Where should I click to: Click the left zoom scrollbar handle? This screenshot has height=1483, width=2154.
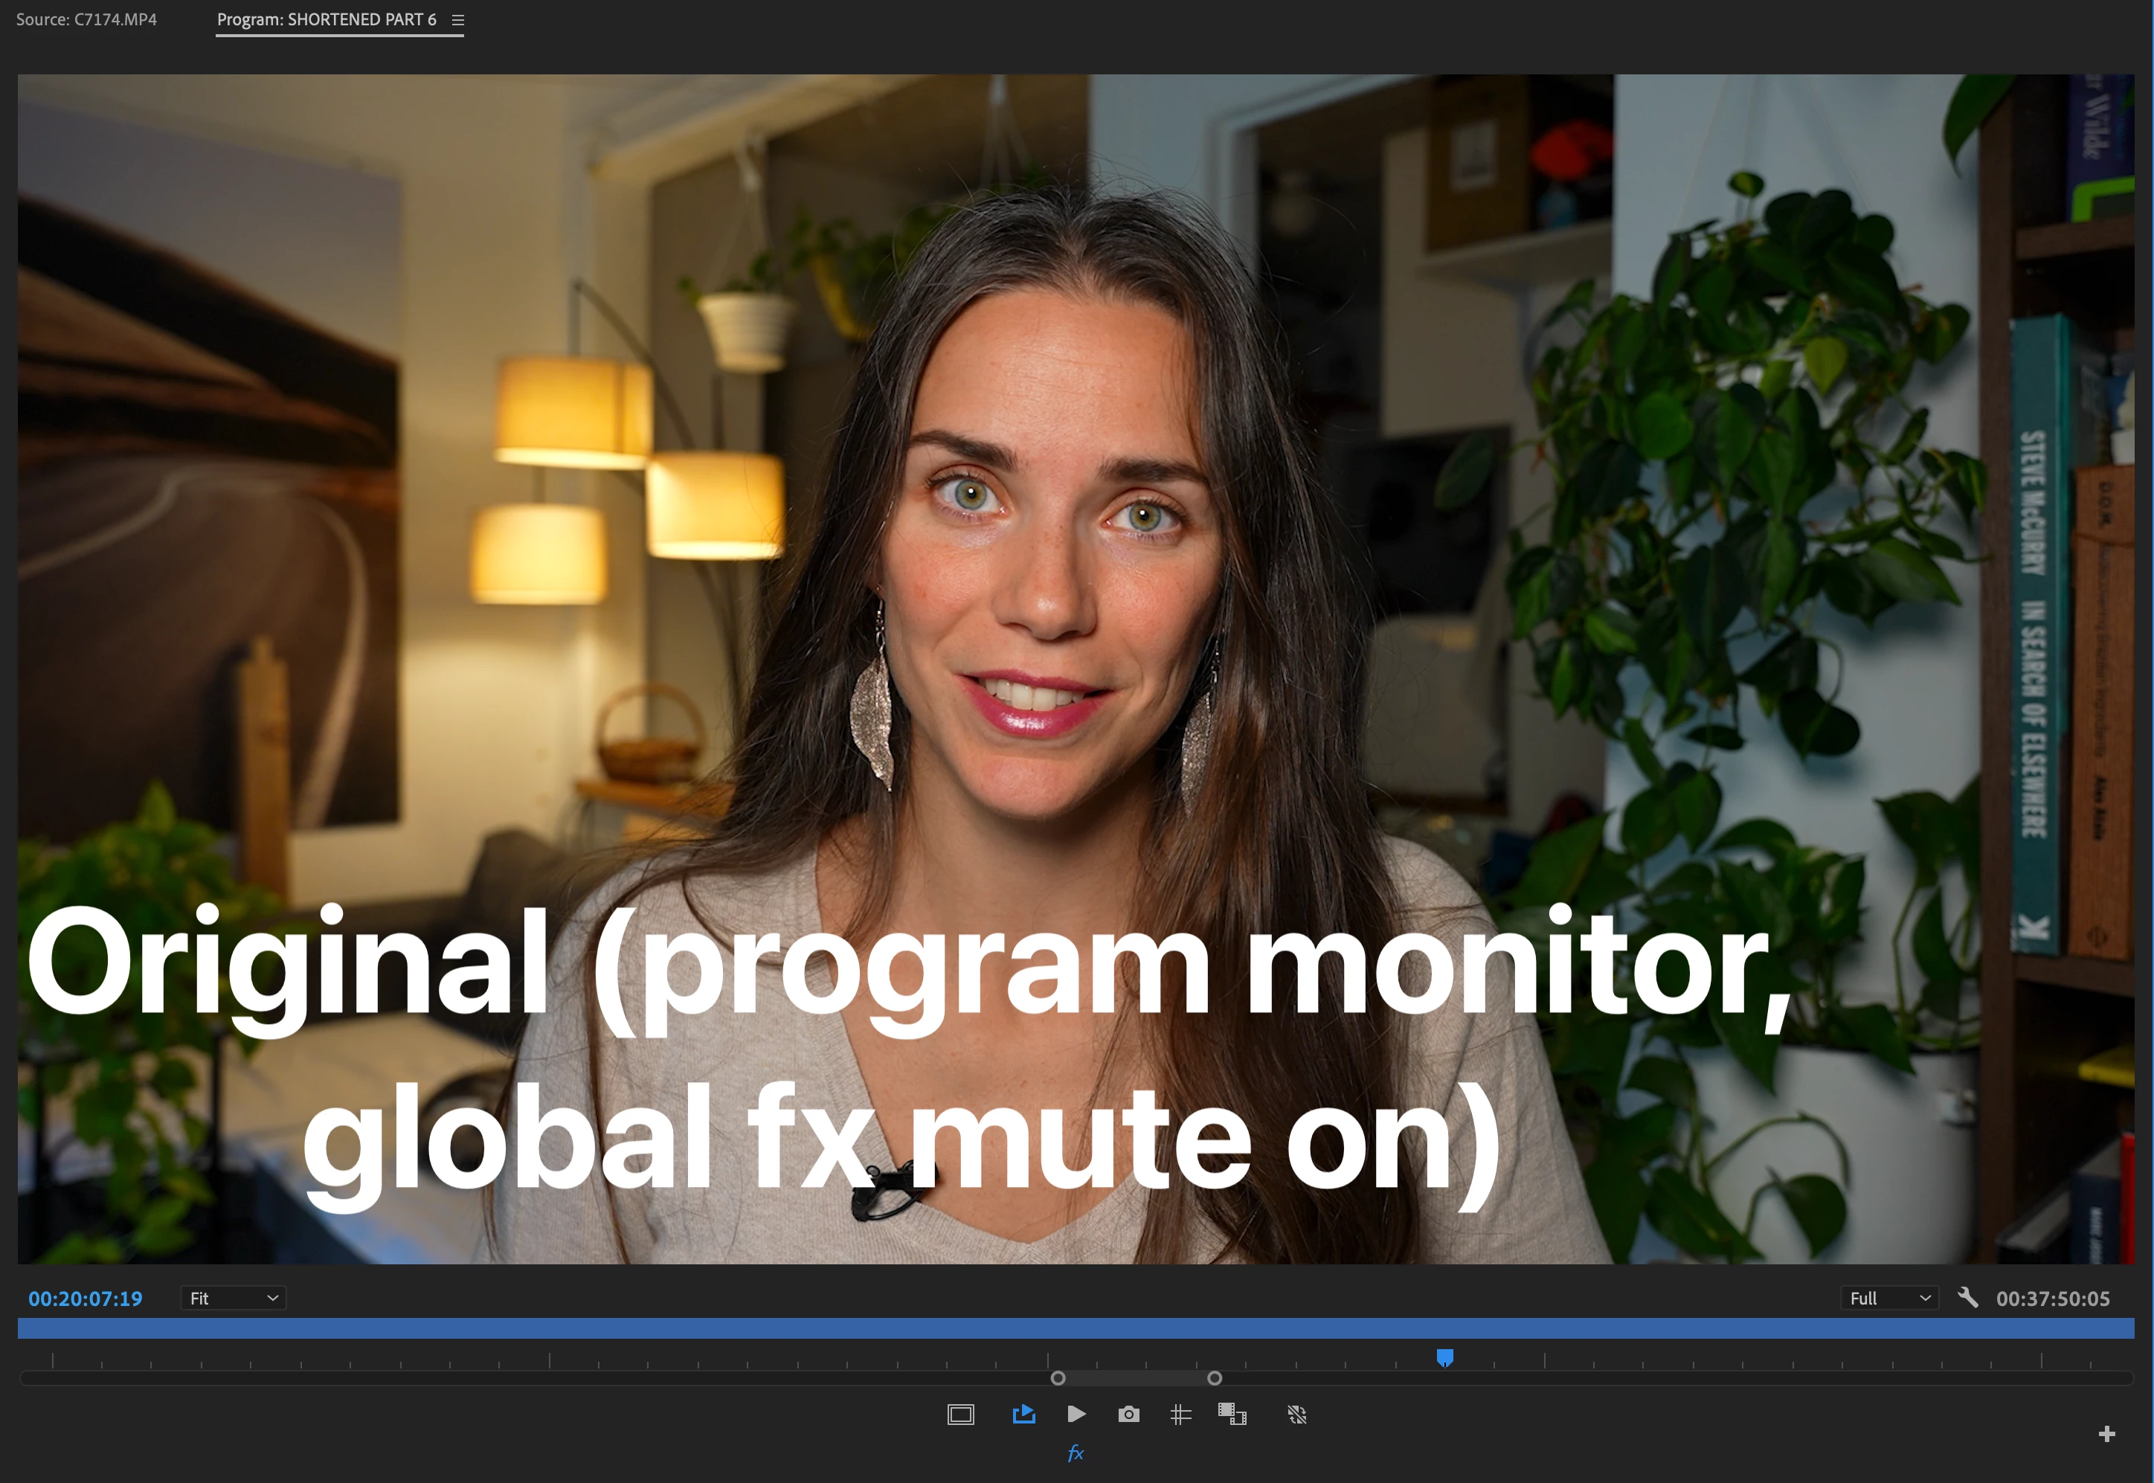pyautogui.click(x=1058, y=1378)
